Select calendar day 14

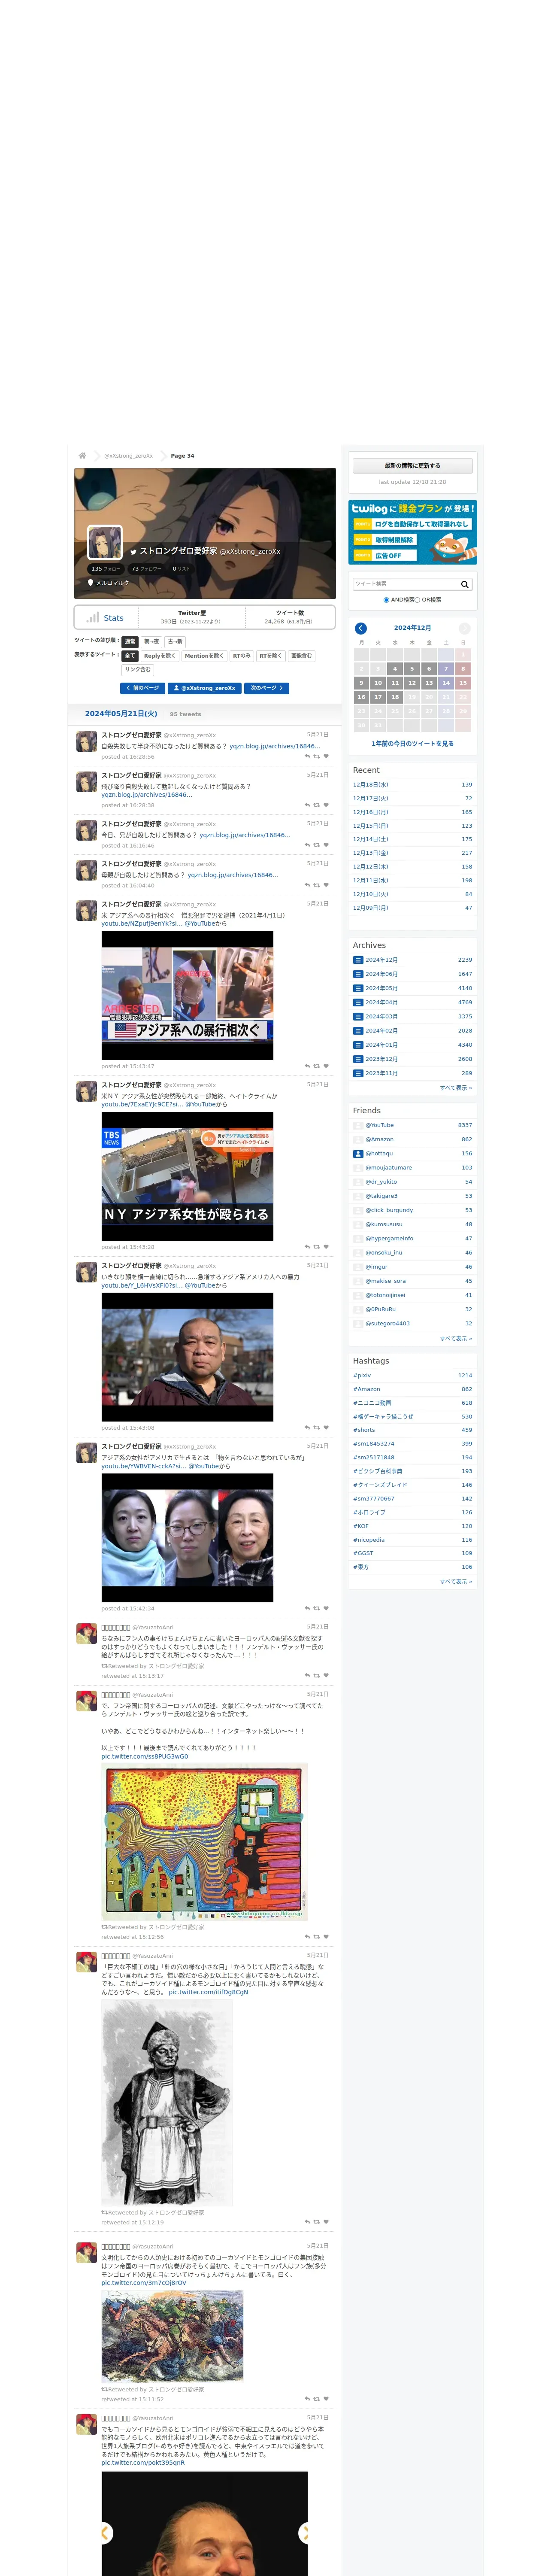click(x=446, y=683)
